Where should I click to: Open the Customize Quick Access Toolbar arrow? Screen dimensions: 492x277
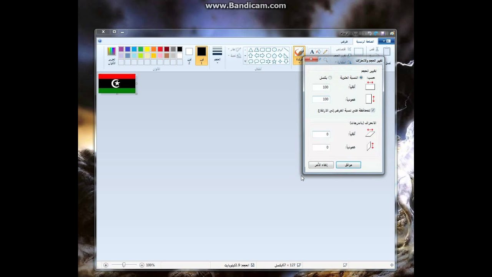pos(364,33)
